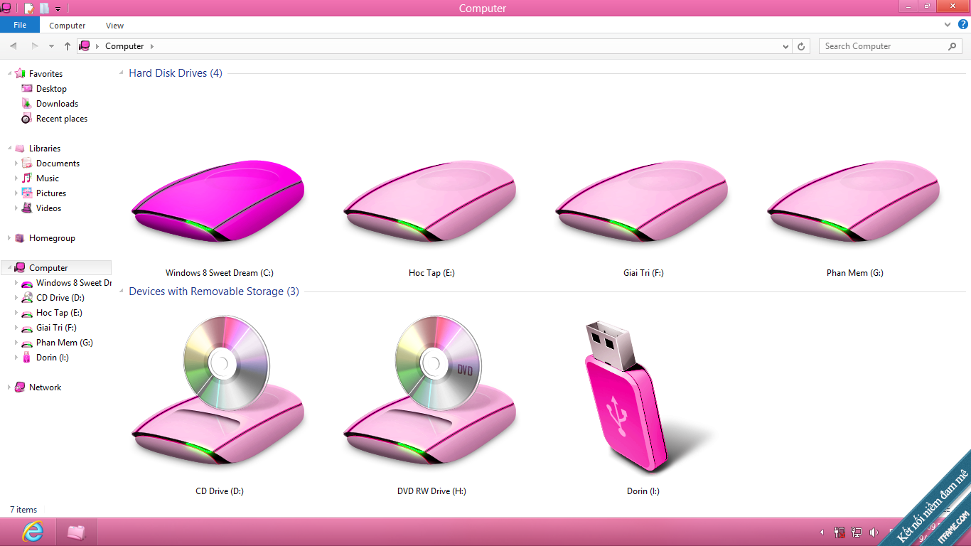Select the Hoc Tap (E:) drive icon
Screen dimensions: 971x546
(431, 202)
